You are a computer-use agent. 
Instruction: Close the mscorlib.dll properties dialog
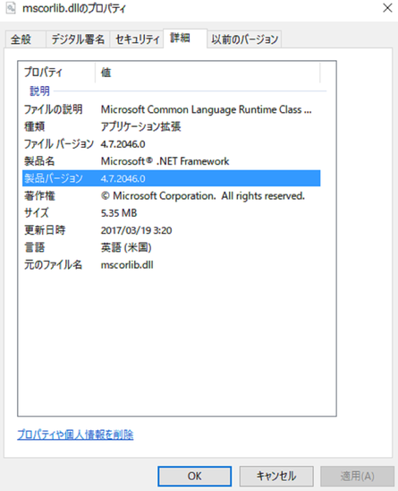(x=387, y=8)
